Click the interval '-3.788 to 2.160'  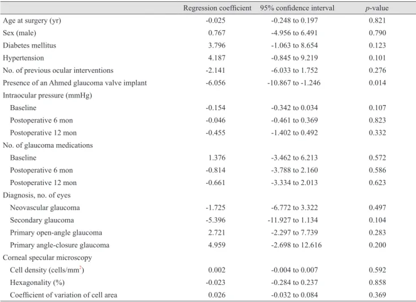point(295,170)
